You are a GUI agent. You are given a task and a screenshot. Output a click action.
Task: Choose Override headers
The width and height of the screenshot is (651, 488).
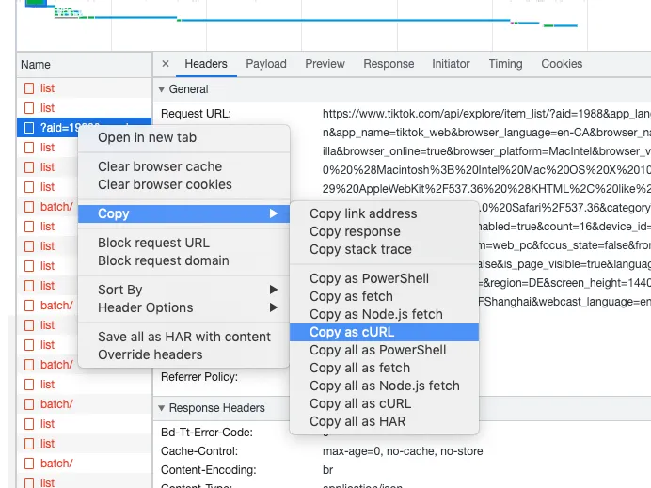pos(183,354)
